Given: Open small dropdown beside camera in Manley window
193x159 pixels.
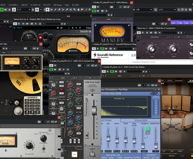Looking at the screenshot, I should [x=116, y=7].
